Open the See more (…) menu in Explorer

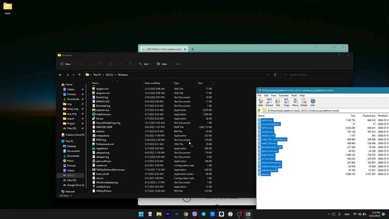click(x=178, y=64)
